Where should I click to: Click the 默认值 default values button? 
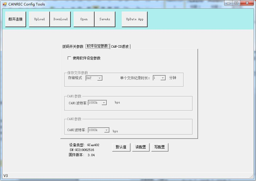(x=121, y=147)
